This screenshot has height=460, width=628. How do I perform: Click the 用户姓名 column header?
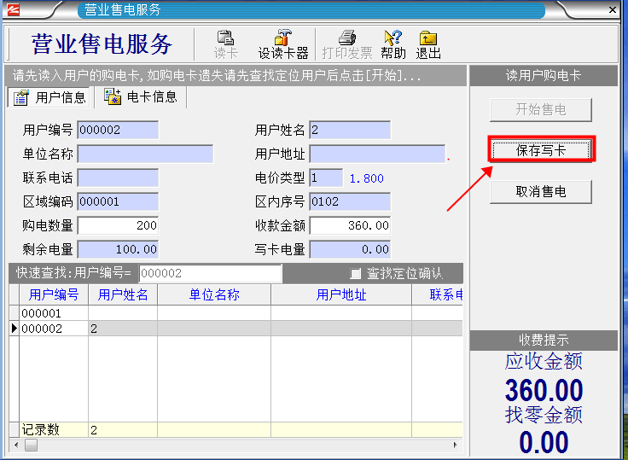[x=123, y=294]
